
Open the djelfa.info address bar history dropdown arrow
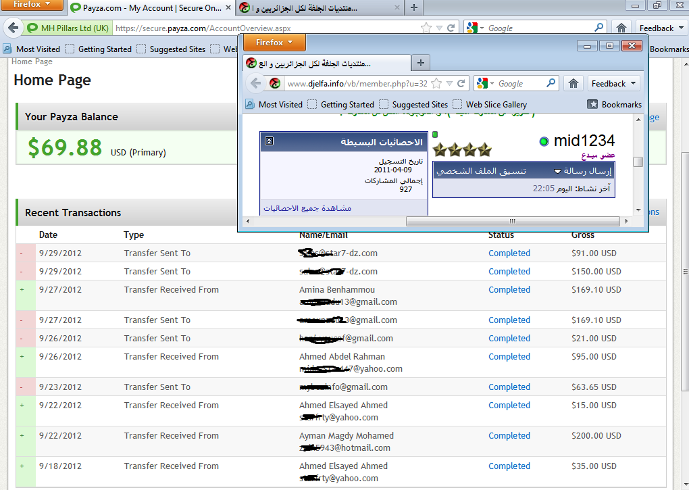point(449,83)
